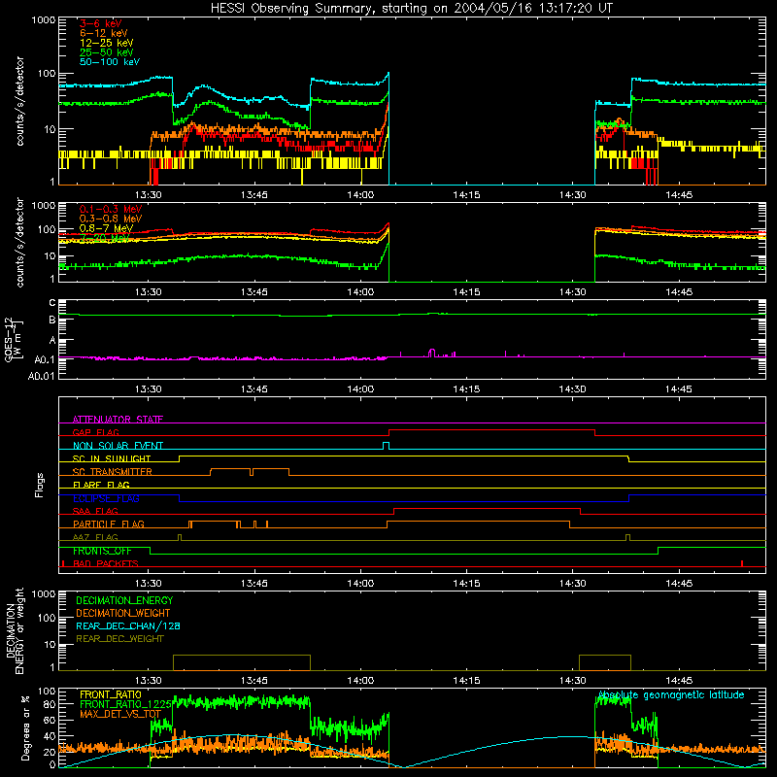Click the 12-25 keV legend entry
This screenshot has height=777, width=777.
coord(107,43)
